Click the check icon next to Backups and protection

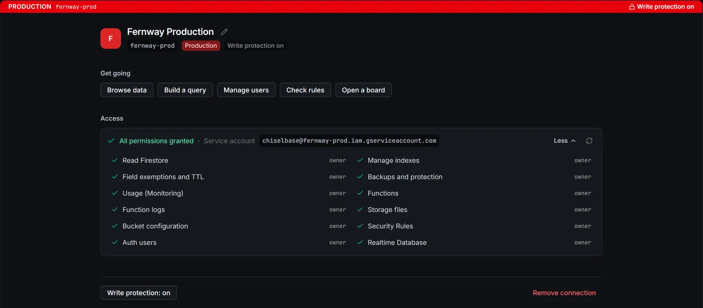360,177
